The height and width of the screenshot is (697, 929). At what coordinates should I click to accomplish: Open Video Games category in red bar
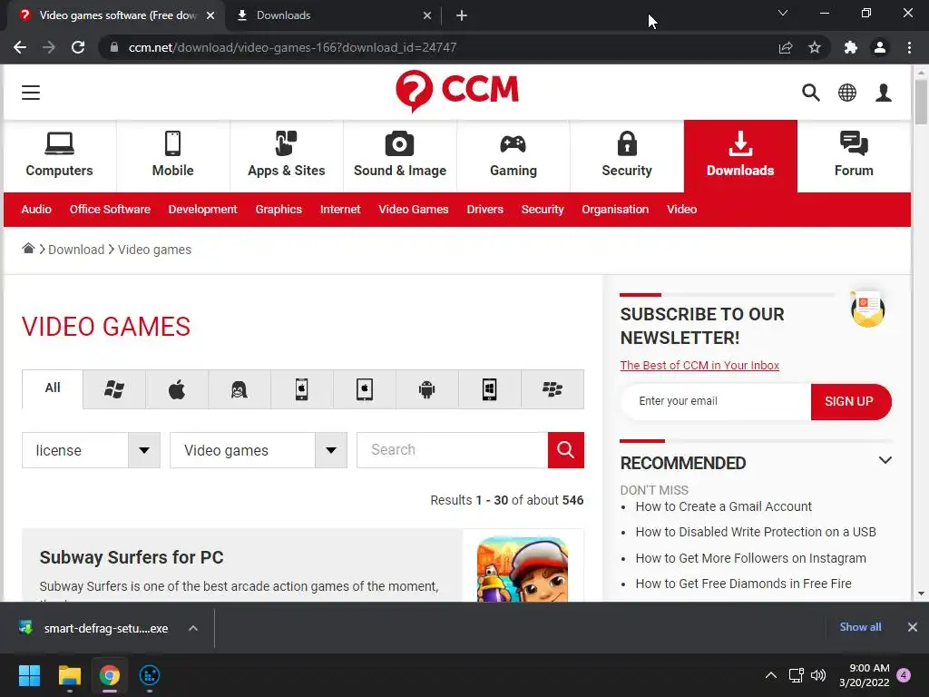[414, 210]
